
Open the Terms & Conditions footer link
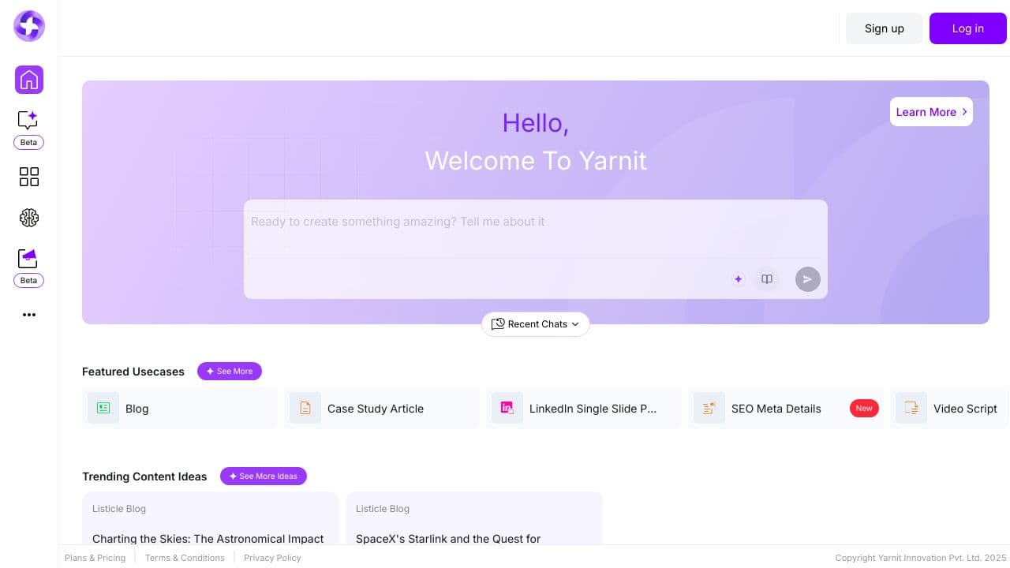[x=185, y=558]
